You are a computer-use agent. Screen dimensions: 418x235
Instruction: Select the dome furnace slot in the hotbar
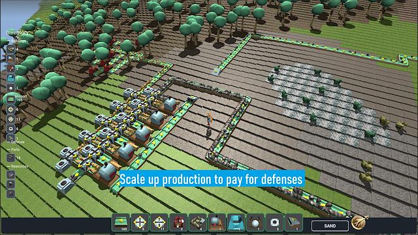click(x=217, y=222)
